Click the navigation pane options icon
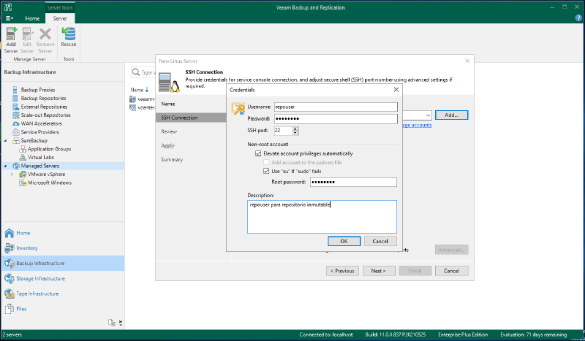Viewport: 585px width, 341px height. (x=112, y=323)
